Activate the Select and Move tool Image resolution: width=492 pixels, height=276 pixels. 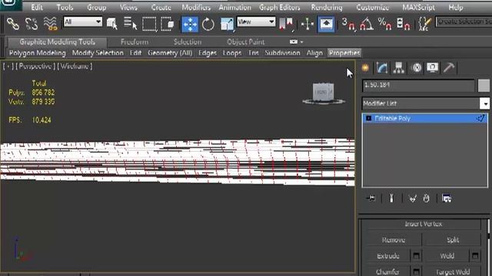[190, 25]
